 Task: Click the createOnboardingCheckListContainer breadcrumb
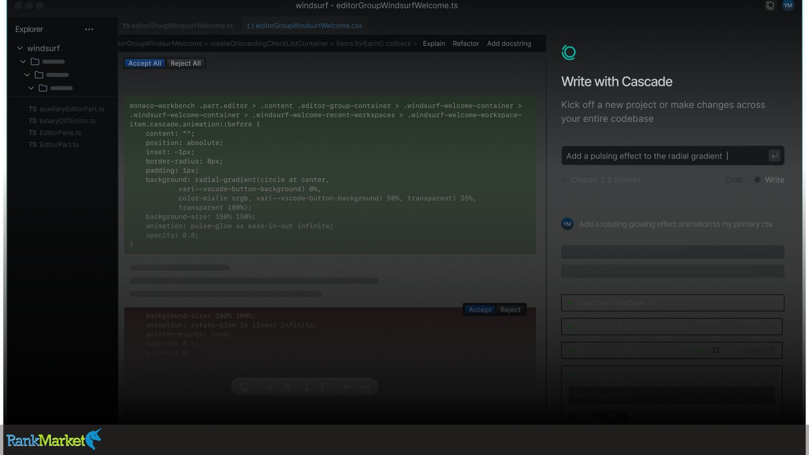coord(269,43)
